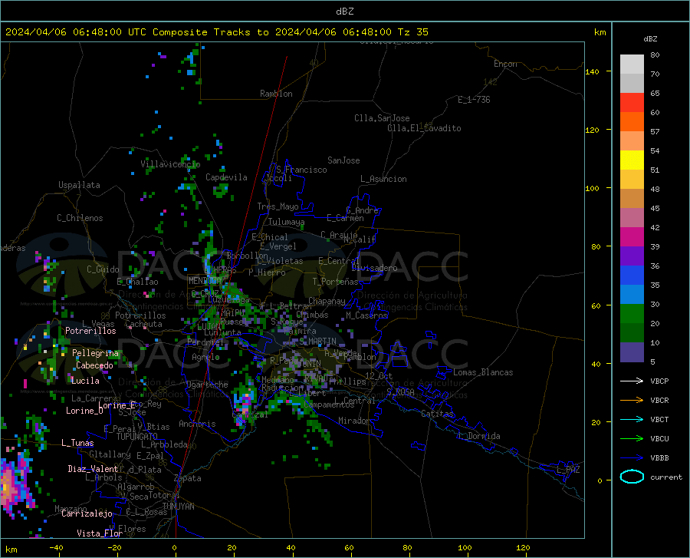The height and width of the screenshot is (558, 690).
Task: Click the 'S_MARTIN' map label
Action: (317, 342)
